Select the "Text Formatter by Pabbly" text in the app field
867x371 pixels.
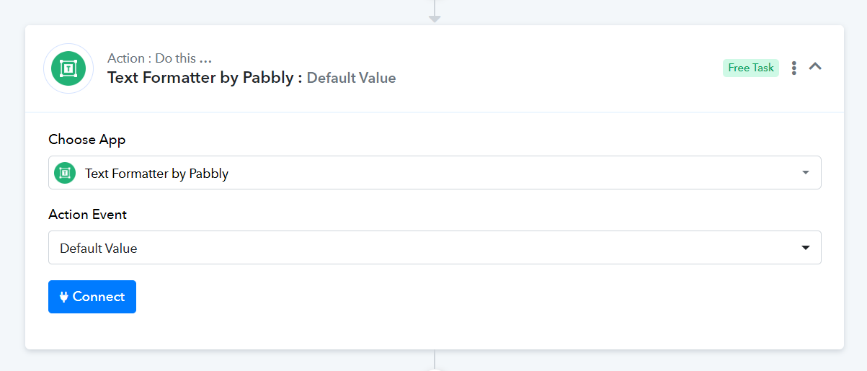pyautogui.click(x=156, y=174)
